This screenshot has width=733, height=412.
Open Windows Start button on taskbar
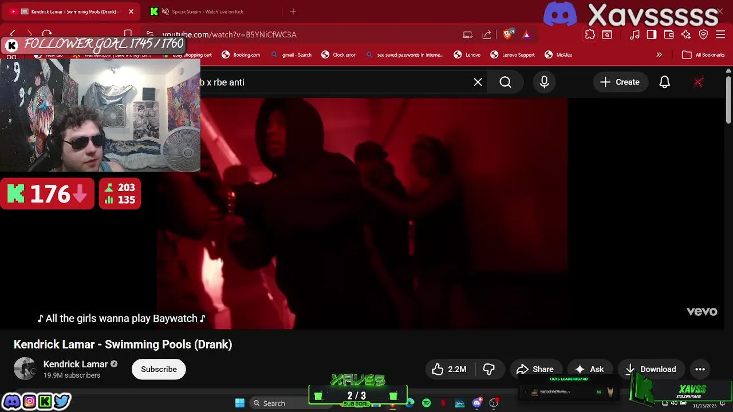(240, 403)
